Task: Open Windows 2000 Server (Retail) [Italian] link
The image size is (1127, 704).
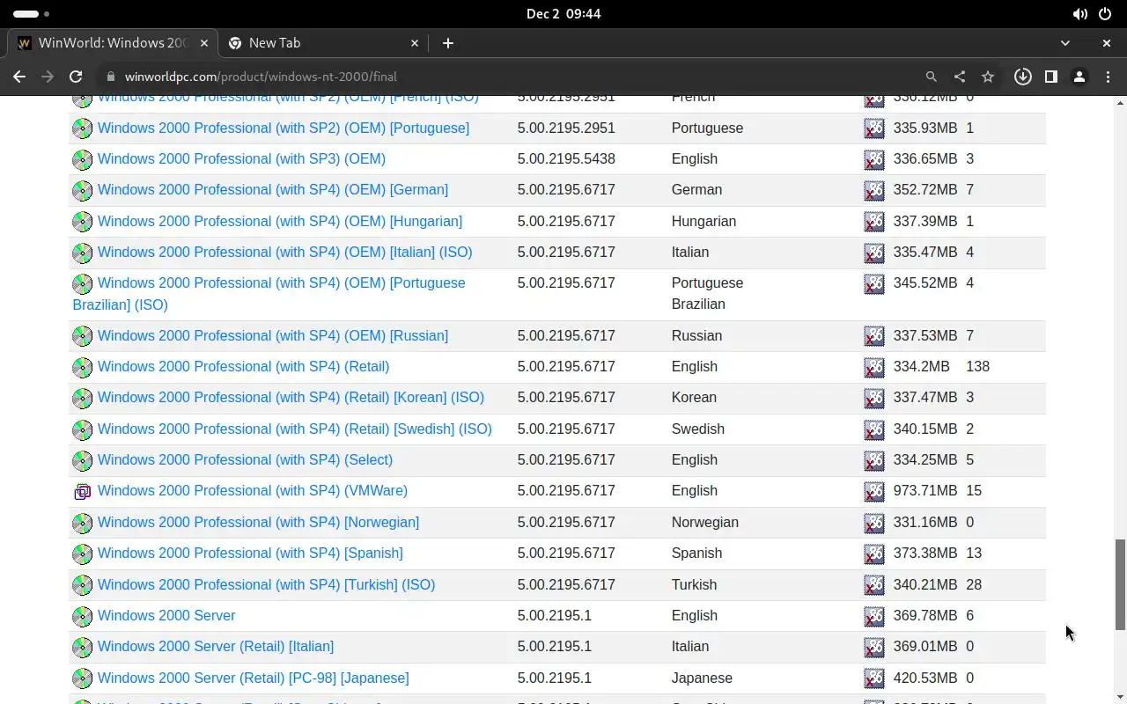Action: (x=216, y=646)
